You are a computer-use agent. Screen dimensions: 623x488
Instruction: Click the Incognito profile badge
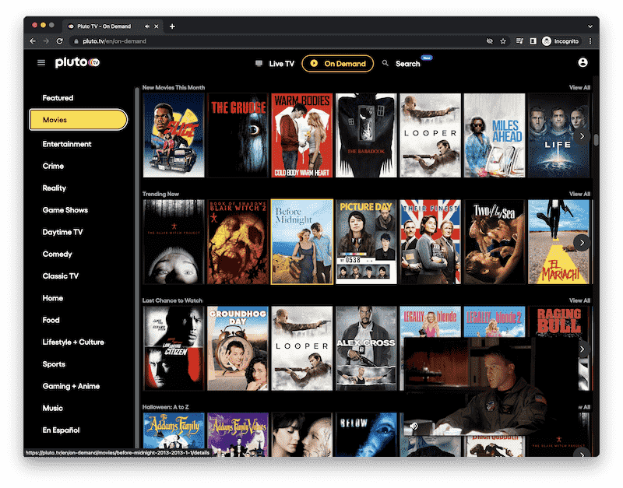point(561,41)
